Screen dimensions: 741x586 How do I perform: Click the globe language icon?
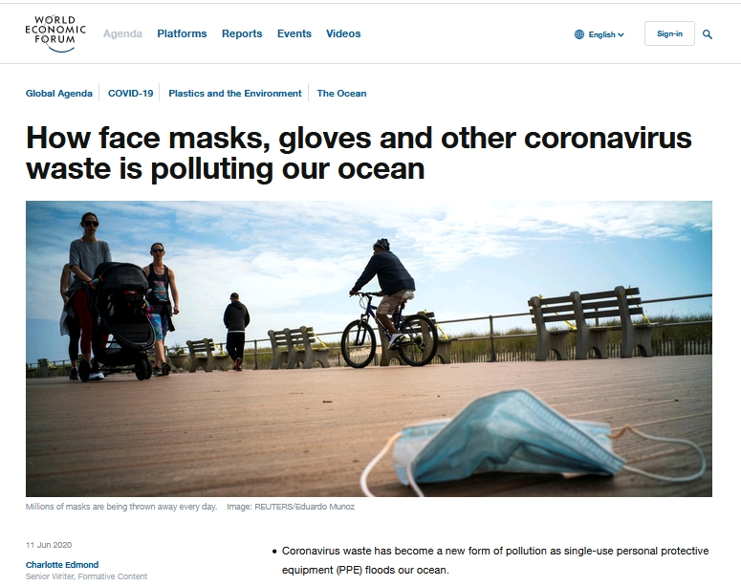578,34
